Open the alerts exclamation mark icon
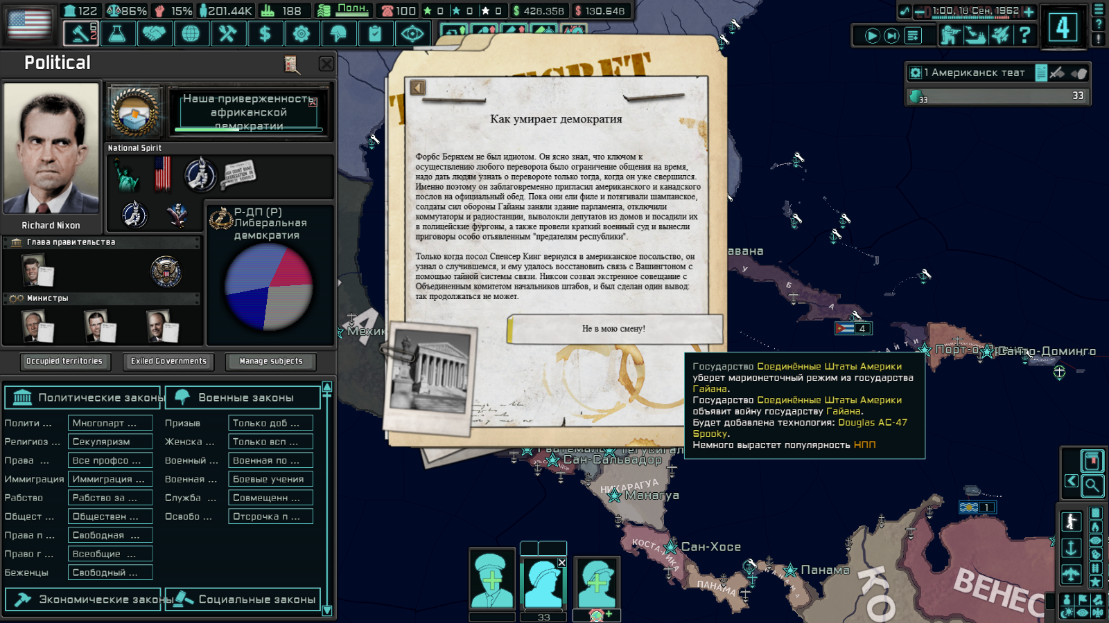1109x623 pixels. pos(1099,39)
